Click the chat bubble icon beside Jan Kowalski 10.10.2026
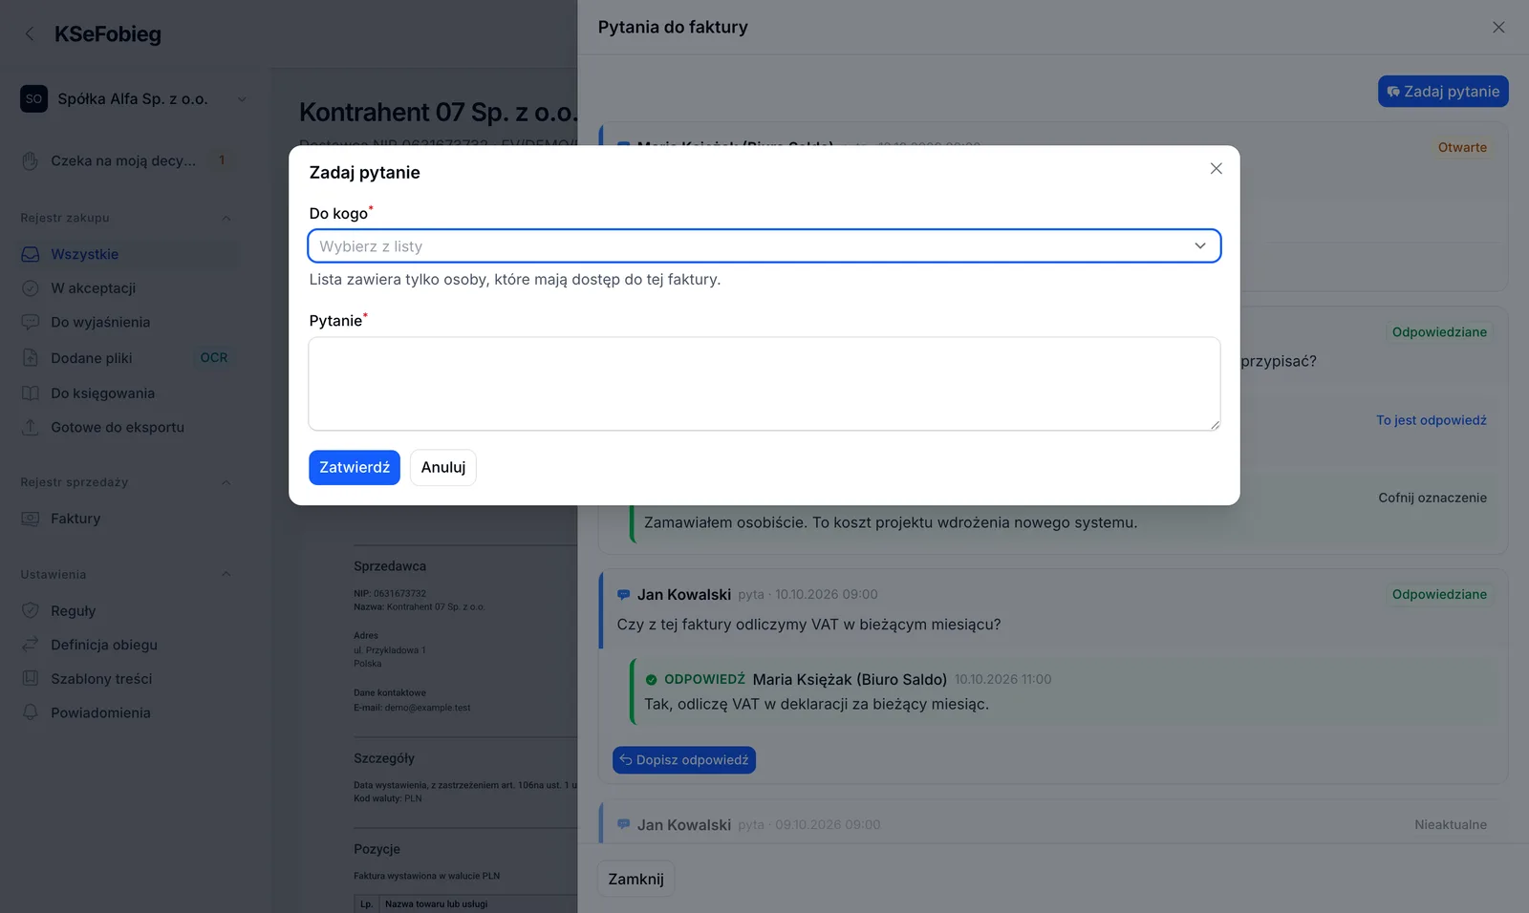1529x913 pixels. coord(623,595)
